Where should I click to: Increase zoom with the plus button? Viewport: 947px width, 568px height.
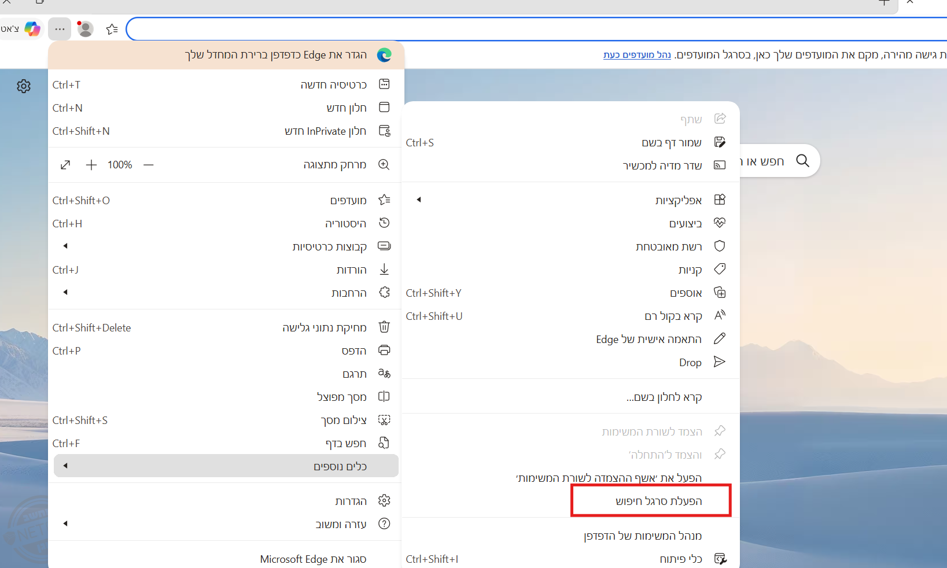pyautogui.click(x=91, y=165)
